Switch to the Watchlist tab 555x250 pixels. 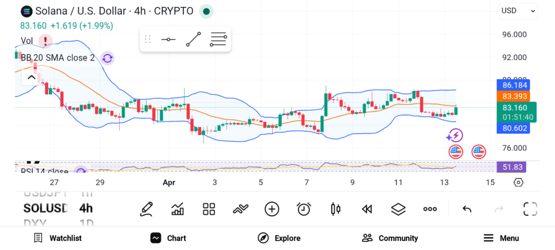57,238
